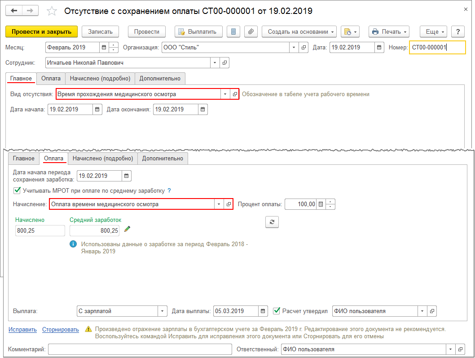
Task: Go forward with the right arrow button
Action: coord(30,11)
